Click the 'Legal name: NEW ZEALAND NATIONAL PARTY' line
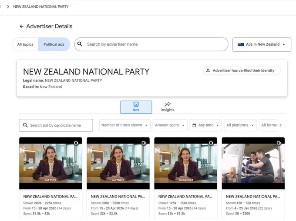Screen dimensions: 296x221 [63, 80]
